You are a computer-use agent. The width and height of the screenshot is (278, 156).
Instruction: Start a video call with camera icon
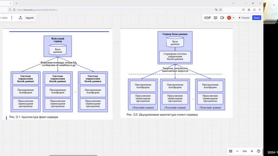click(222, 18)
